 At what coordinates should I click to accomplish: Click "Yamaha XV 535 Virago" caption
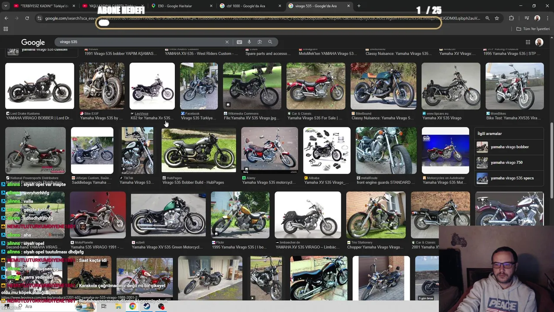[442, 118]
